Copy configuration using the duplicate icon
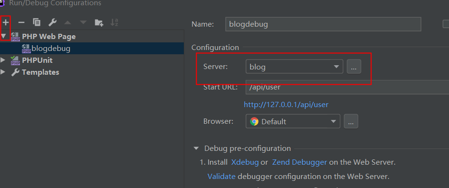Viewport: 449px width, 188px height. pos(37,22)
